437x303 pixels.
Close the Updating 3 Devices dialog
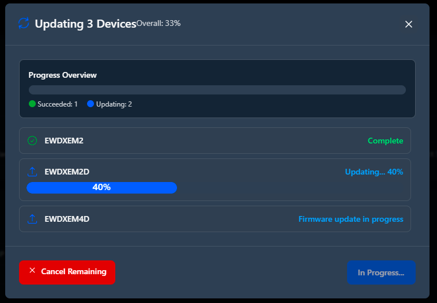pos(409,24)
